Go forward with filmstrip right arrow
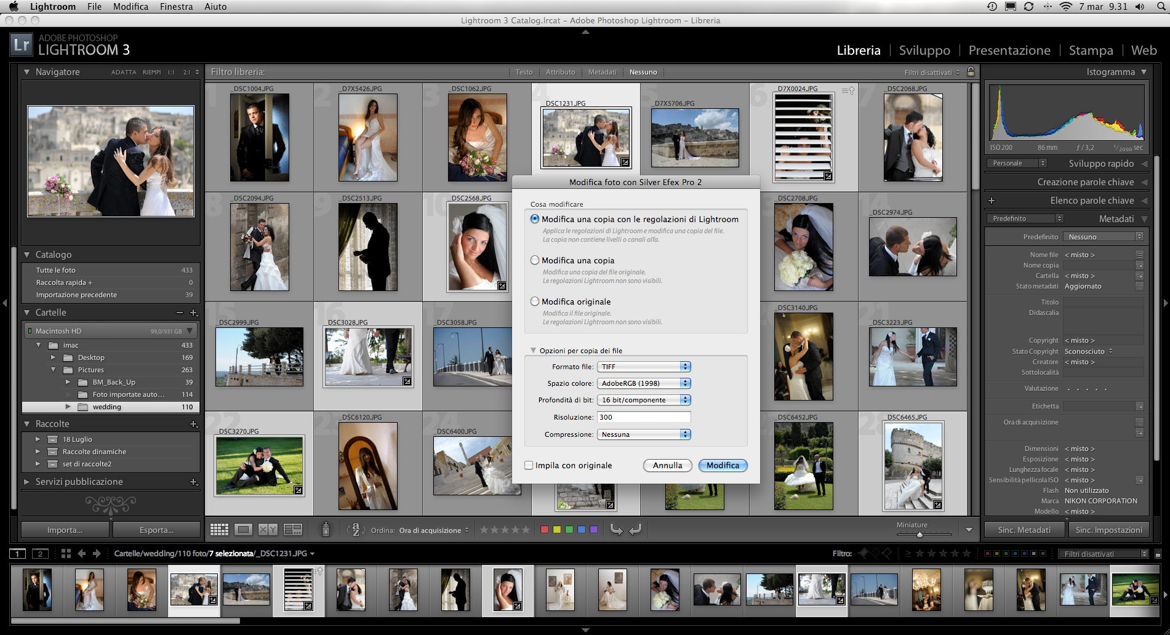 pos(97,553)
